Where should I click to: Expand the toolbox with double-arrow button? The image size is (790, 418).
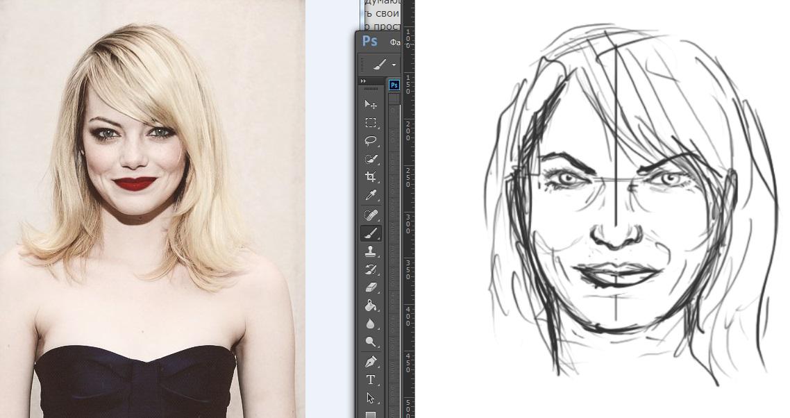(x=364, y=81)
